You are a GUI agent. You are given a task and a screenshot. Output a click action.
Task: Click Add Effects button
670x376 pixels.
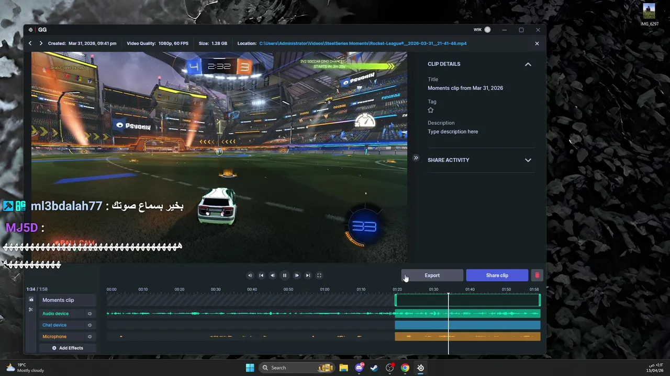pyautogui.click(x=68, y=348)
